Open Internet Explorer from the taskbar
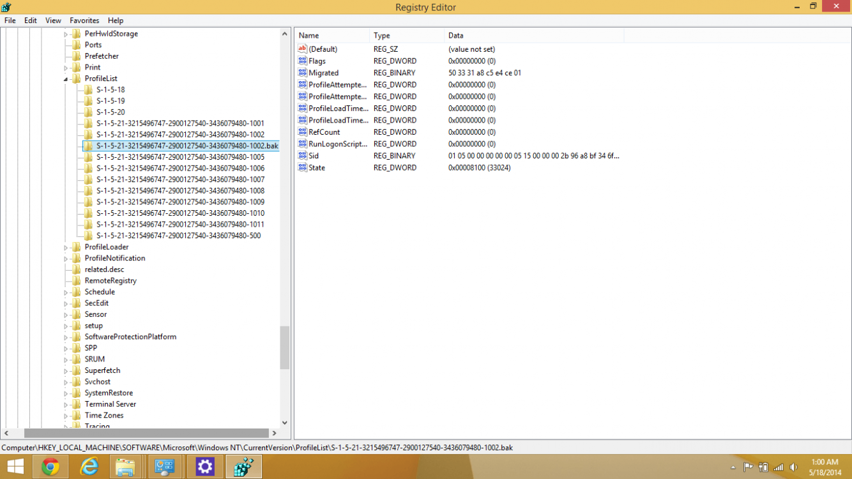This screenshot has width=852, height=479. coord(89,467)
